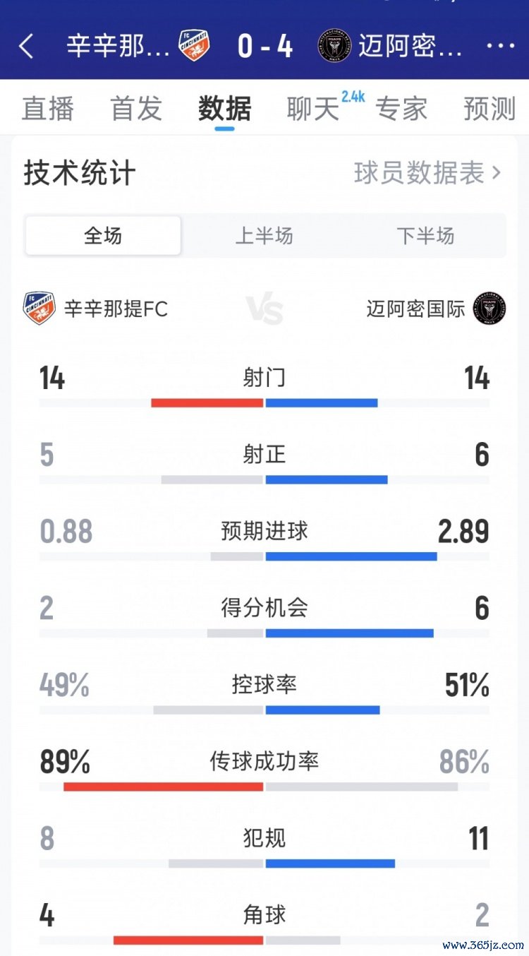Tap FC Cincinnati logo beside 辛辛那提FC

(39, 309)
